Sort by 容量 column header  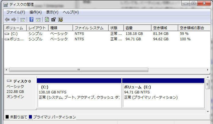click(x=137, y=28)
